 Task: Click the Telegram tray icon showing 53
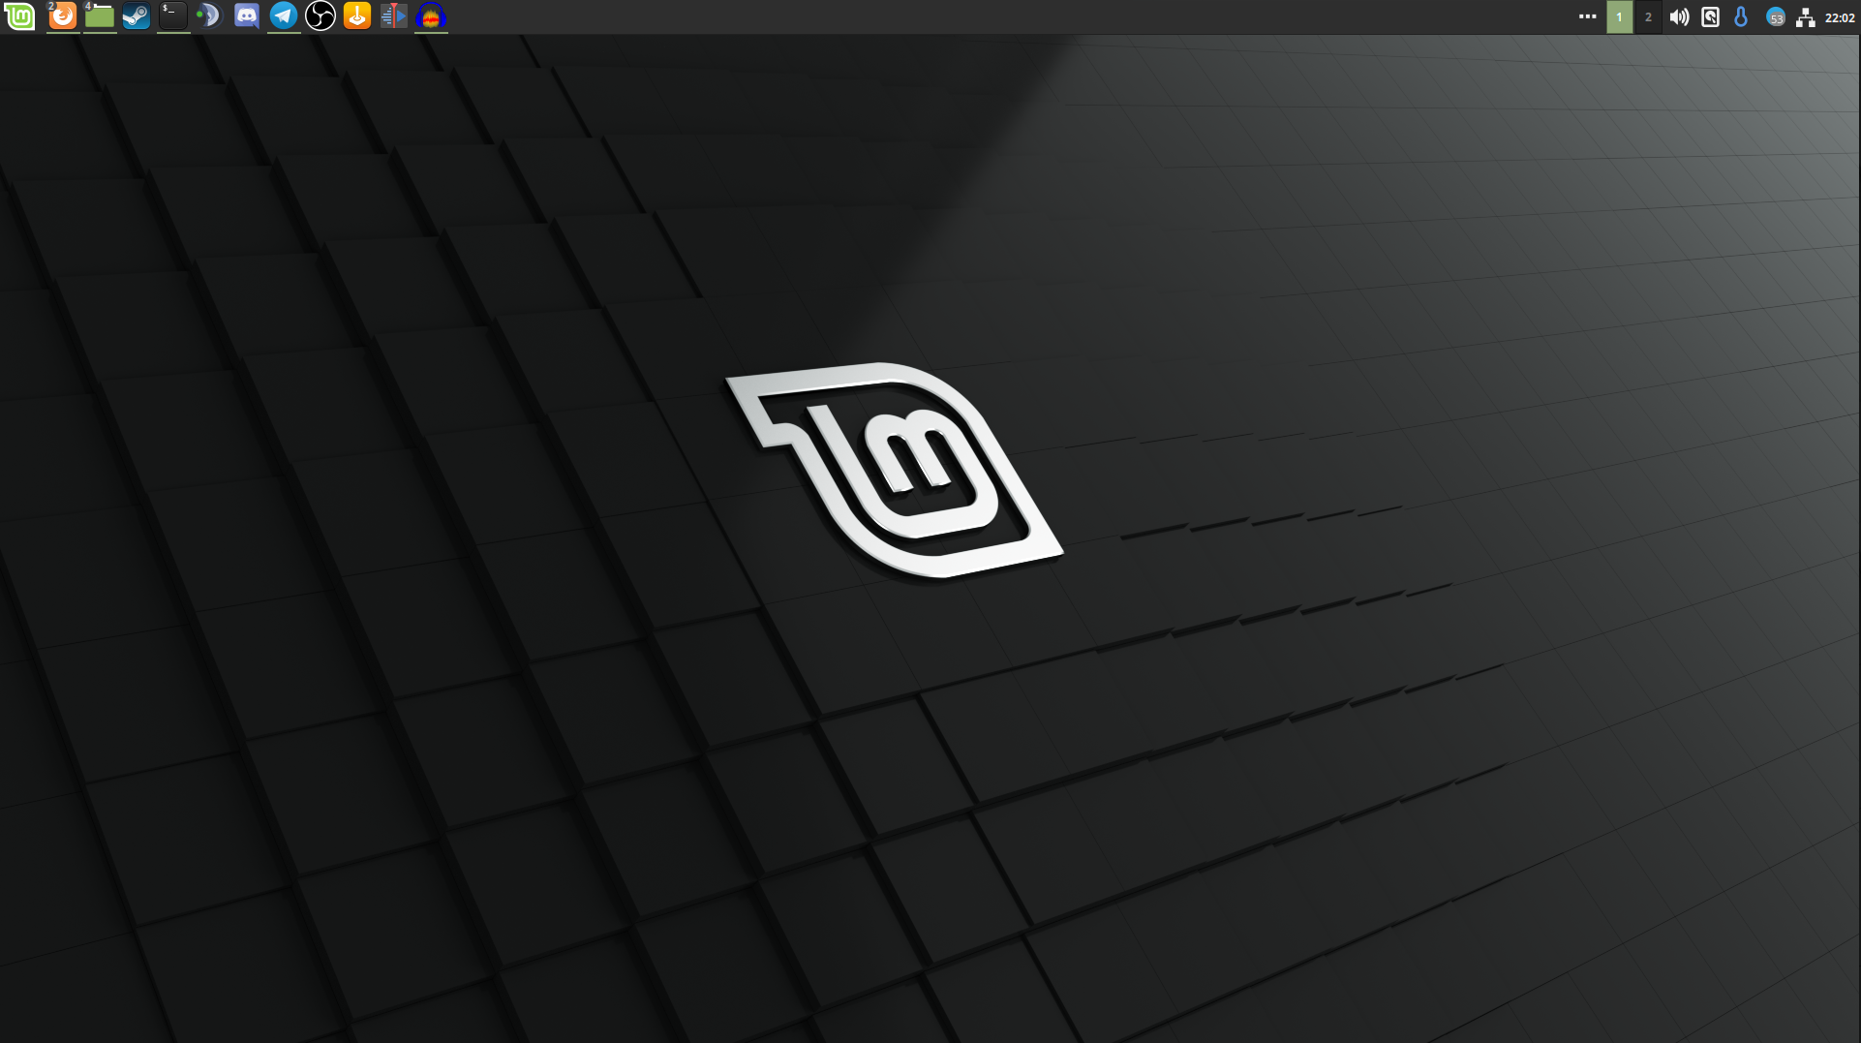tap(1776, 17)
